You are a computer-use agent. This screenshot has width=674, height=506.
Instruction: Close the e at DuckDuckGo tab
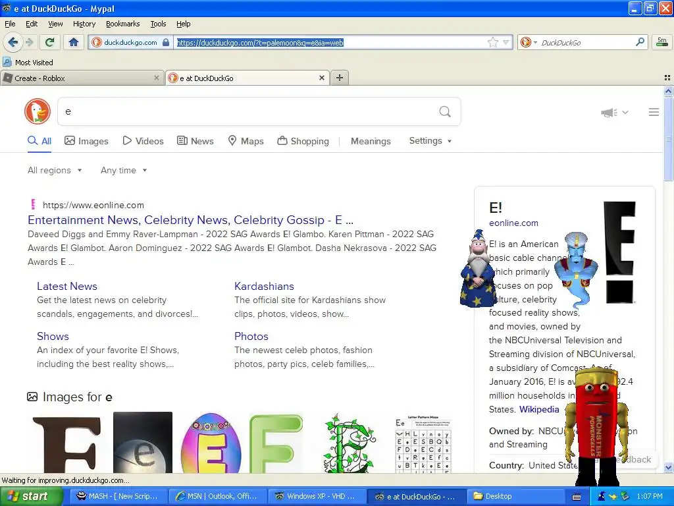point(321,78)
